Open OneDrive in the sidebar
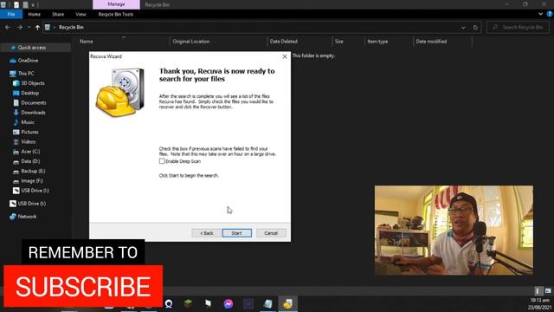This screenshot has width=554, height=312. pos(28,61)
